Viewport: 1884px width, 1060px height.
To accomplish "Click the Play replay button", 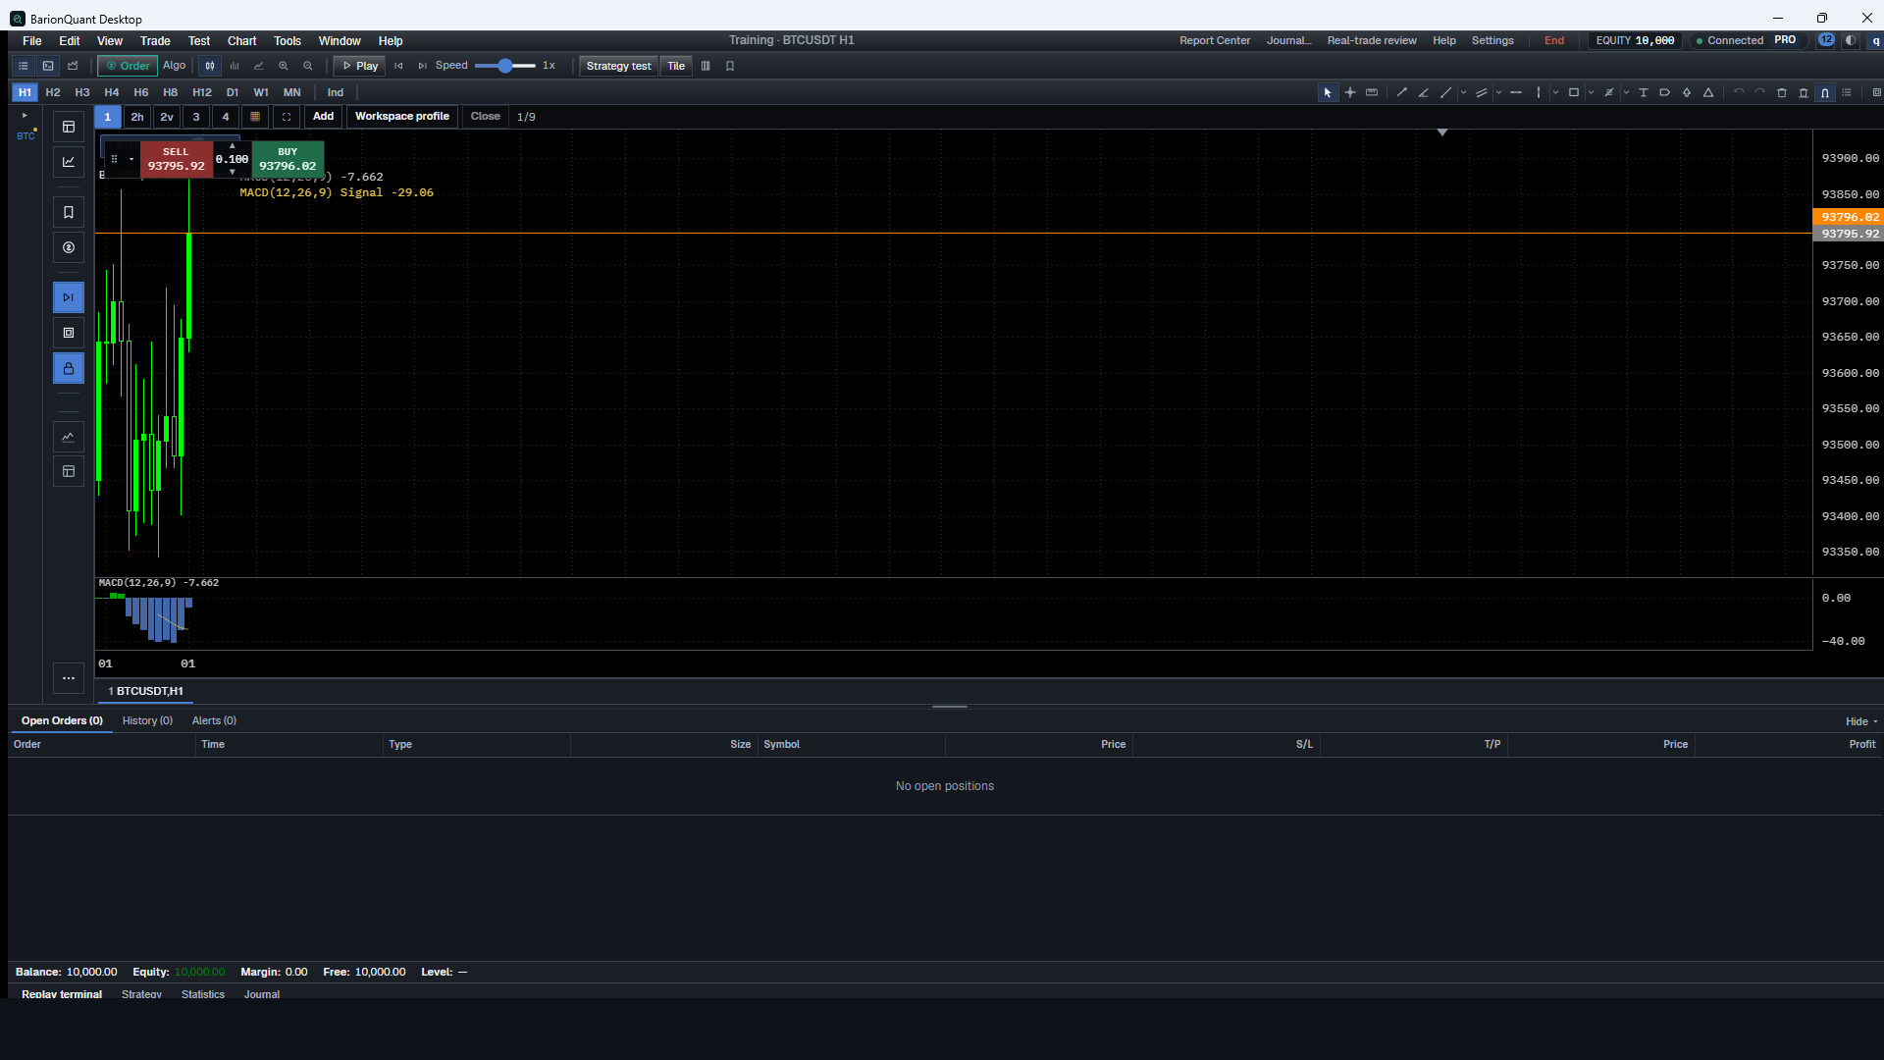I will coord(359,66).
